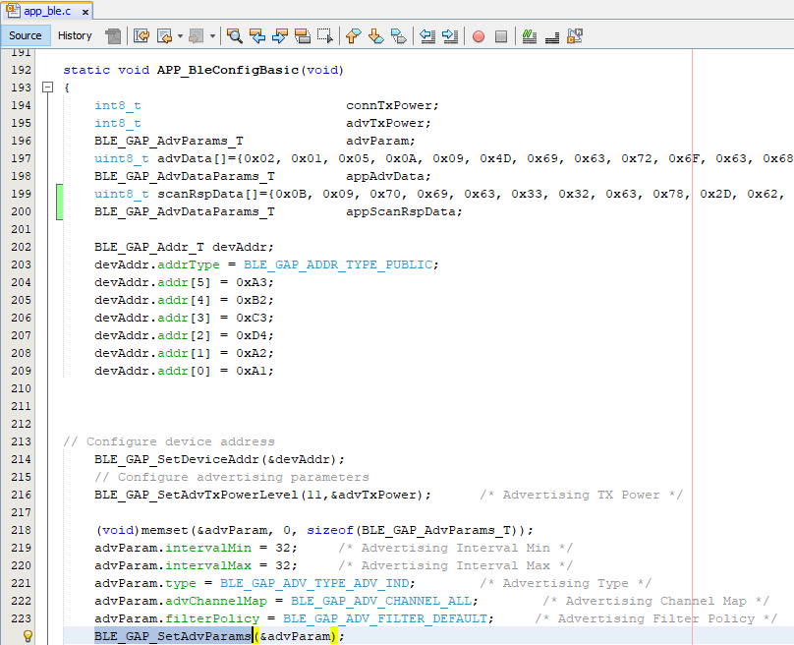Select the Source view button
The width and height of the screenshot is (794, 645).
(26, 35)
